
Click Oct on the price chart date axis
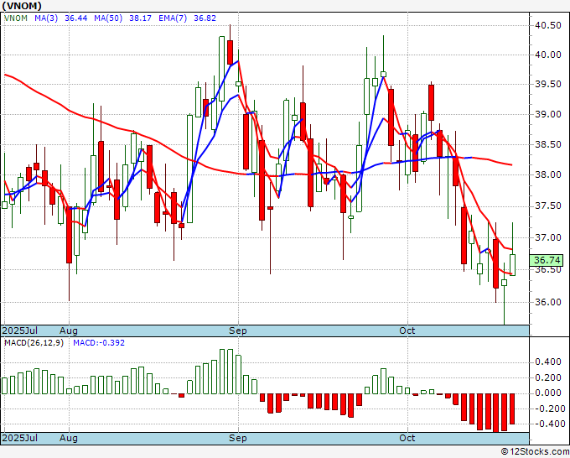coord(407,330)
